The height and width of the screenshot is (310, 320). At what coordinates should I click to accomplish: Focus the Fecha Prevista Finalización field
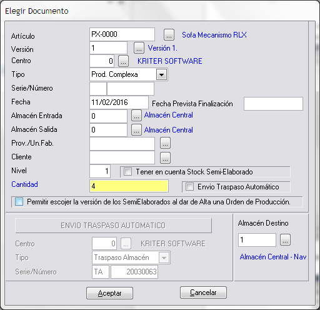[x=273, y=104]
